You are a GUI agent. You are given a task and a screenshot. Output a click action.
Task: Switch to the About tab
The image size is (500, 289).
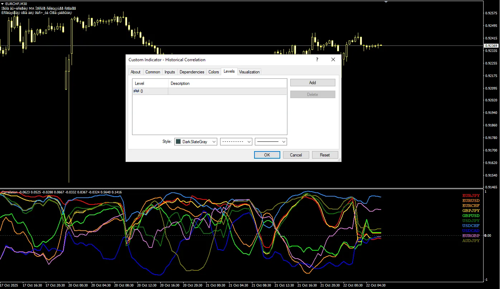[136, 72]
